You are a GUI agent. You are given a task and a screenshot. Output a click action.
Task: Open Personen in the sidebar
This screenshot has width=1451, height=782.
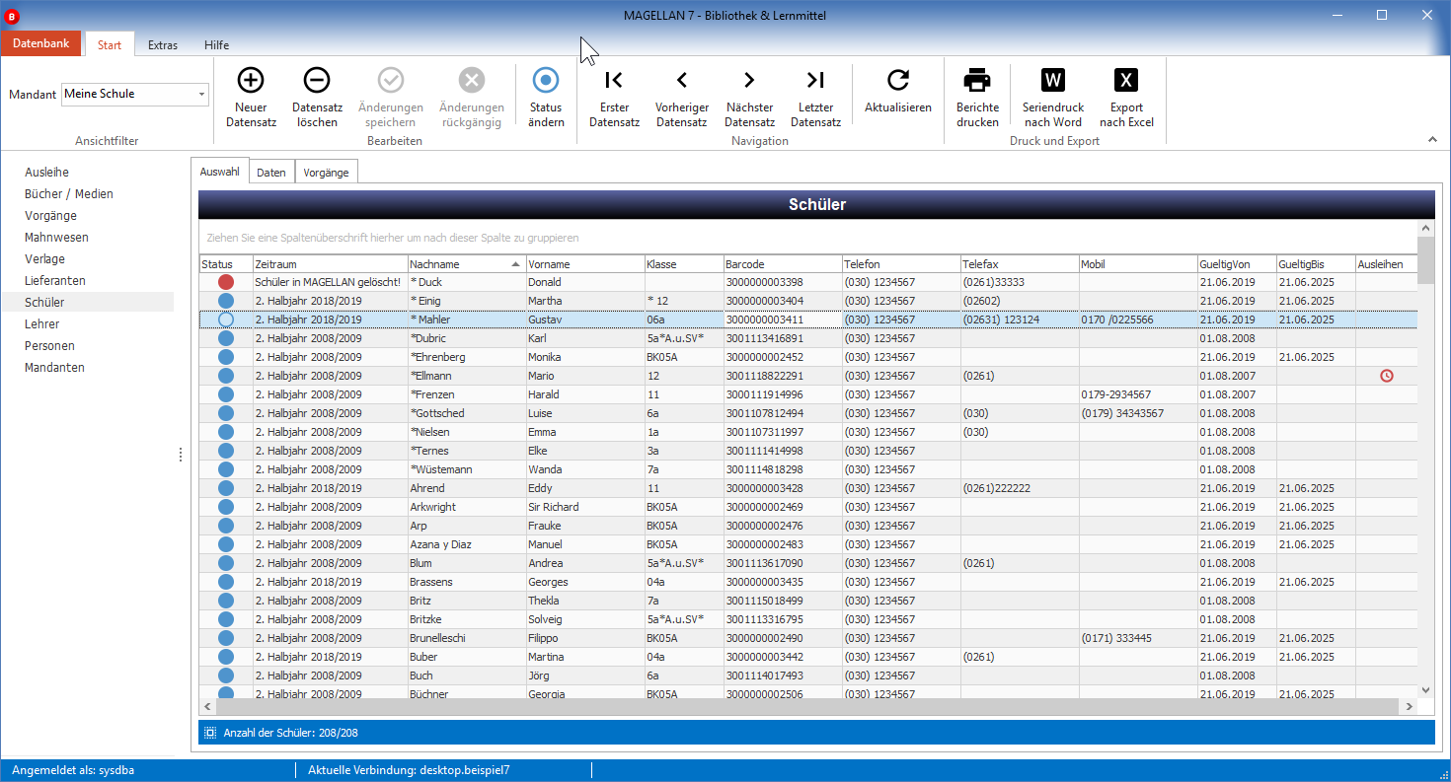coord(49,346)
